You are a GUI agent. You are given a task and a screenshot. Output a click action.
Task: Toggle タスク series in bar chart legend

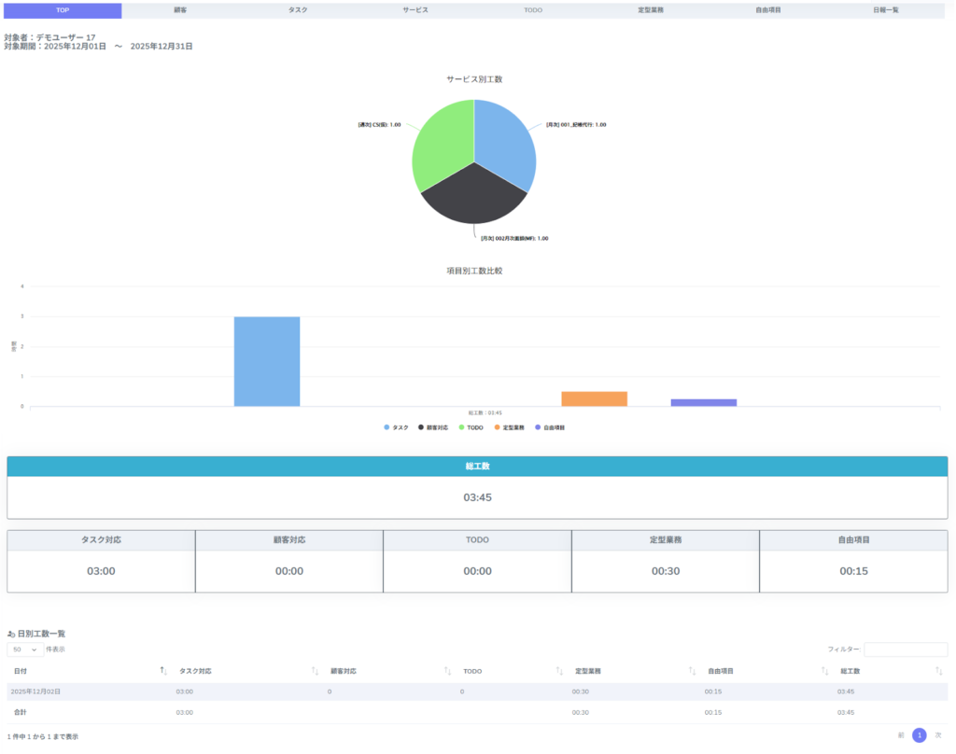pyautogui.click(x=396, y=427)
